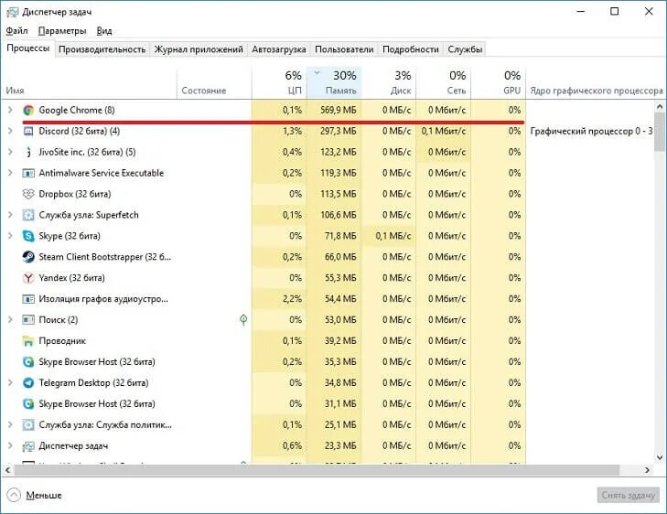Click the horizontal scrollbar left arrow
The height and width of the screenshot is (514, 667).
[x=7, y=470]
